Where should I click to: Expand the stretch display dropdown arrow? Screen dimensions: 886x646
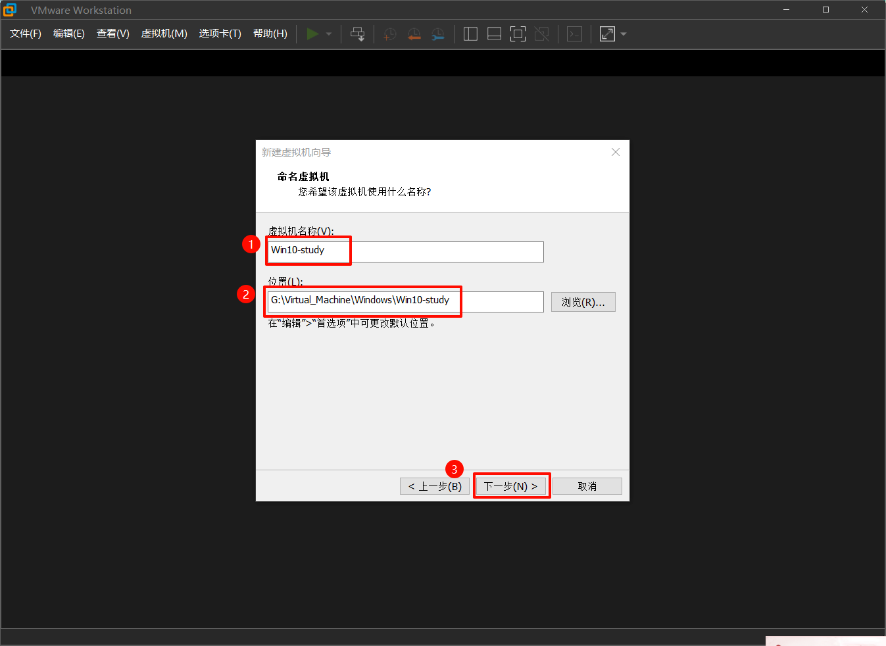[x=624, y=34]
